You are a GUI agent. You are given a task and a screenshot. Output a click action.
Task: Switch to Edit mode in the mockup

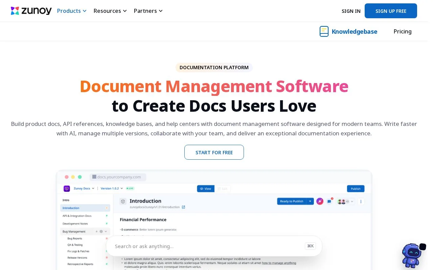pos(222,189)
